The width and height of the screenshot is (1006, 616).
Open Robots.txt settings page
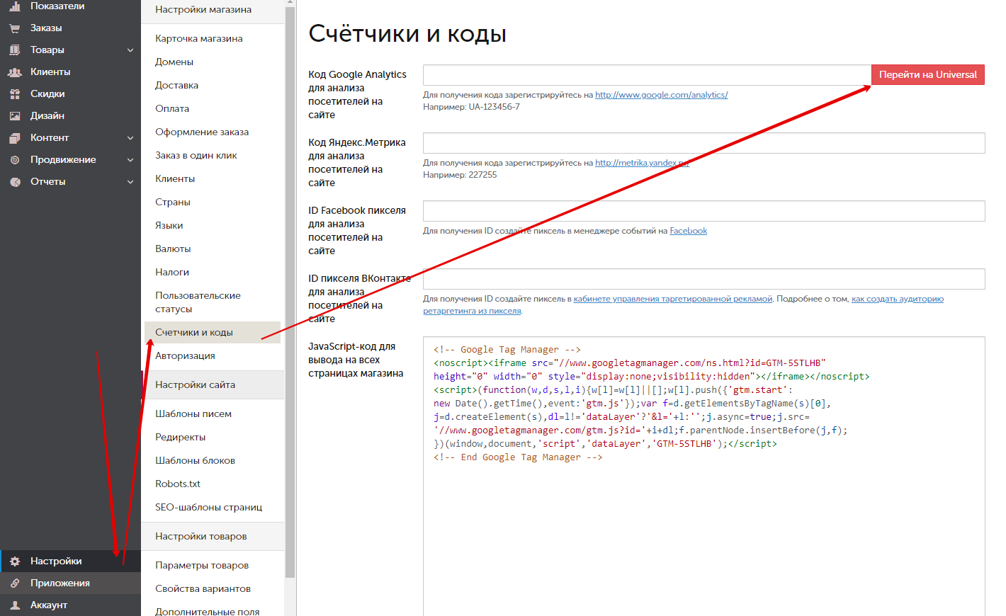pos(178,484)
